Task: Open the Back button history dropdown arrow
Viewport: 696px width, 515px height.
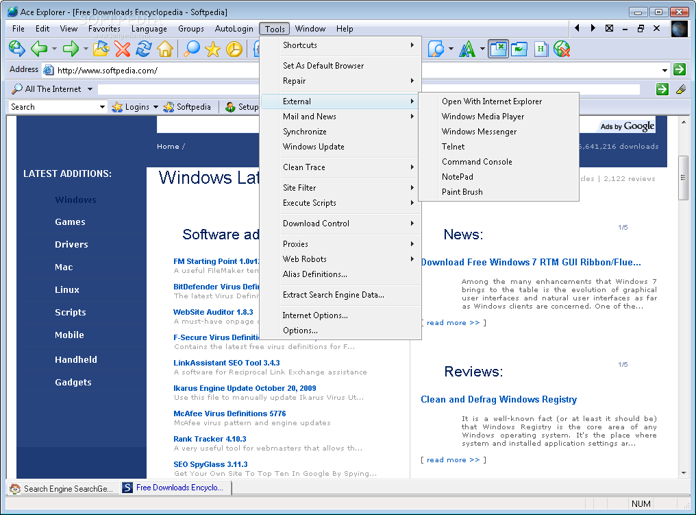Action: click(55, 49)
